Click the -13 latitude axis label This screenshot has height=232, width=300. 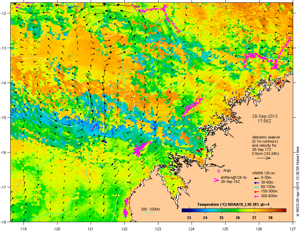coord(4,48)
